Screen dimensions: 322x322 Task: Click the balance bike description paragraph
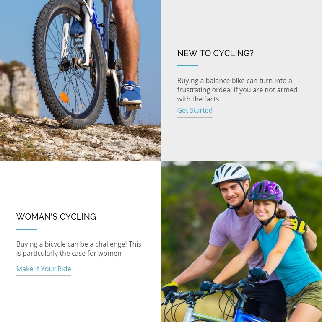[x=237, y=90]
